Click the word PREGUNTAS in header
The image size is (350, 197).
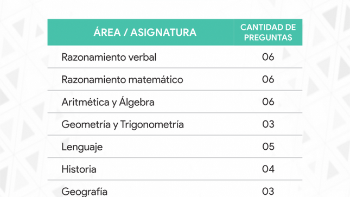(x=268, y=37)
